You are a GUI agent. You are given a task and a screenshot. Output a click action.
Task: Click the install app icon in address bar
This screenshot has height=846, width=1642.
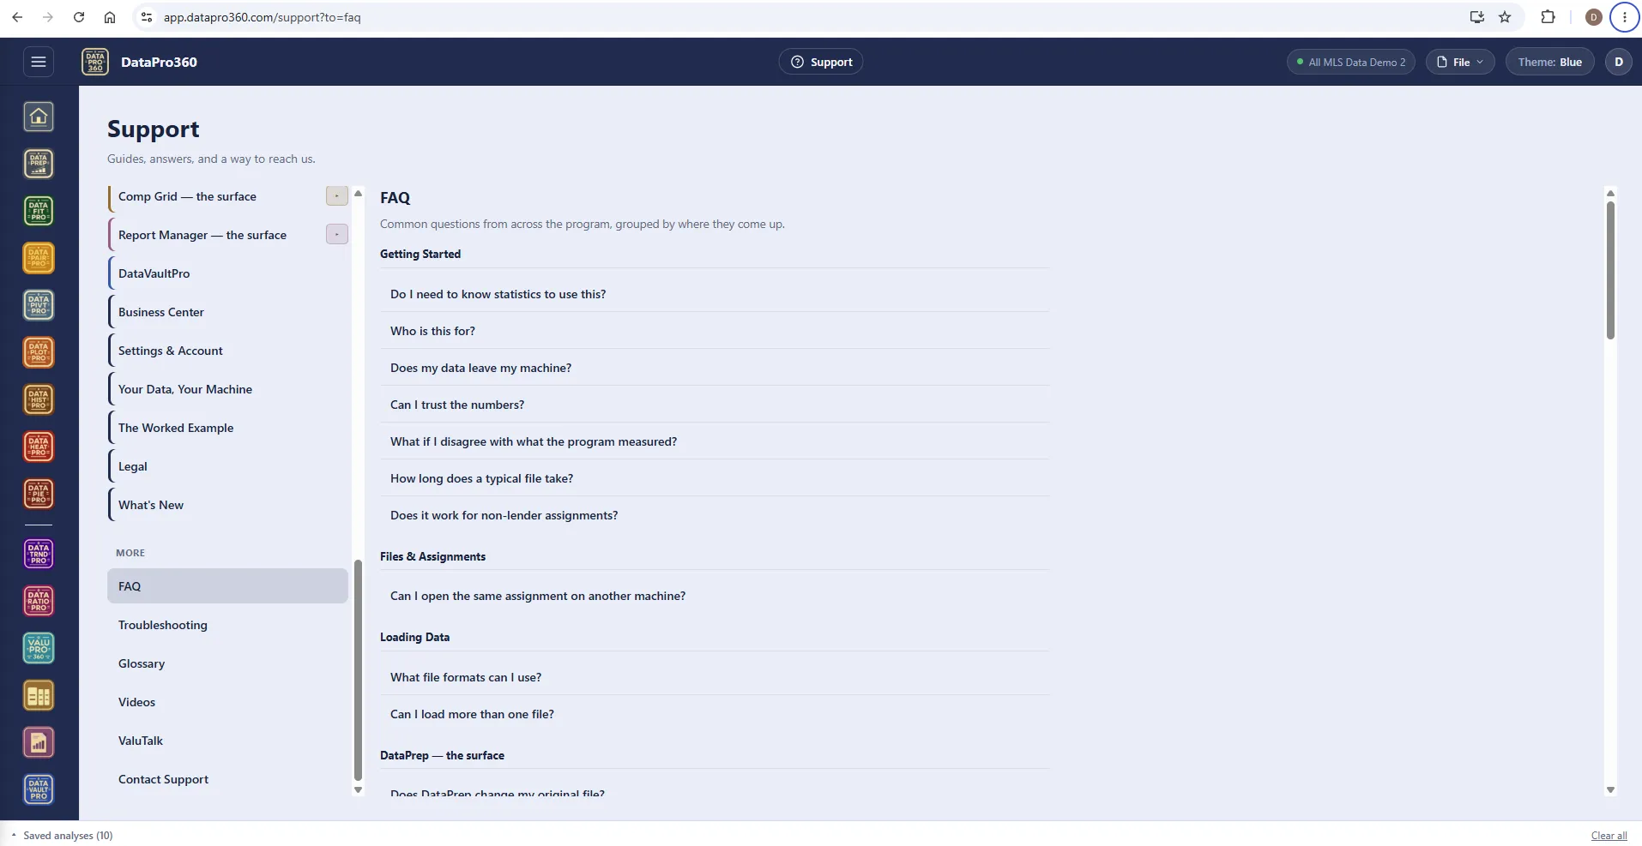click(x=1477, y=17)
